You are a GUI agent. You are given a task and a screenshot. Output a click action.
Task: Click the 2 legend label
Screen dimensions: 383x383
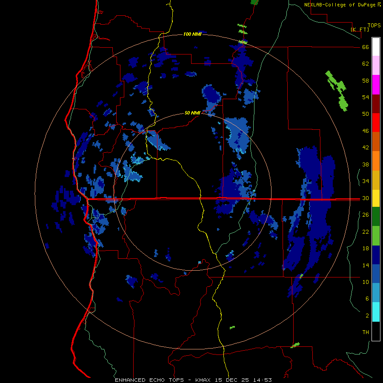coord(367,316)
